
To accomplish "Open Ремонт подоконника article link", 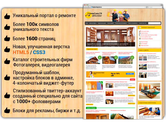I will [x=147, y=62].
